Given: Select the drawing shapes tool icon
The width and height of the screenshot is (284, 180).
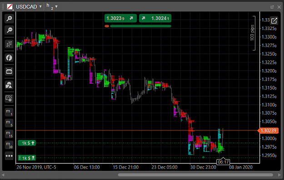Looking at the screenshot, I should (9, 85).
